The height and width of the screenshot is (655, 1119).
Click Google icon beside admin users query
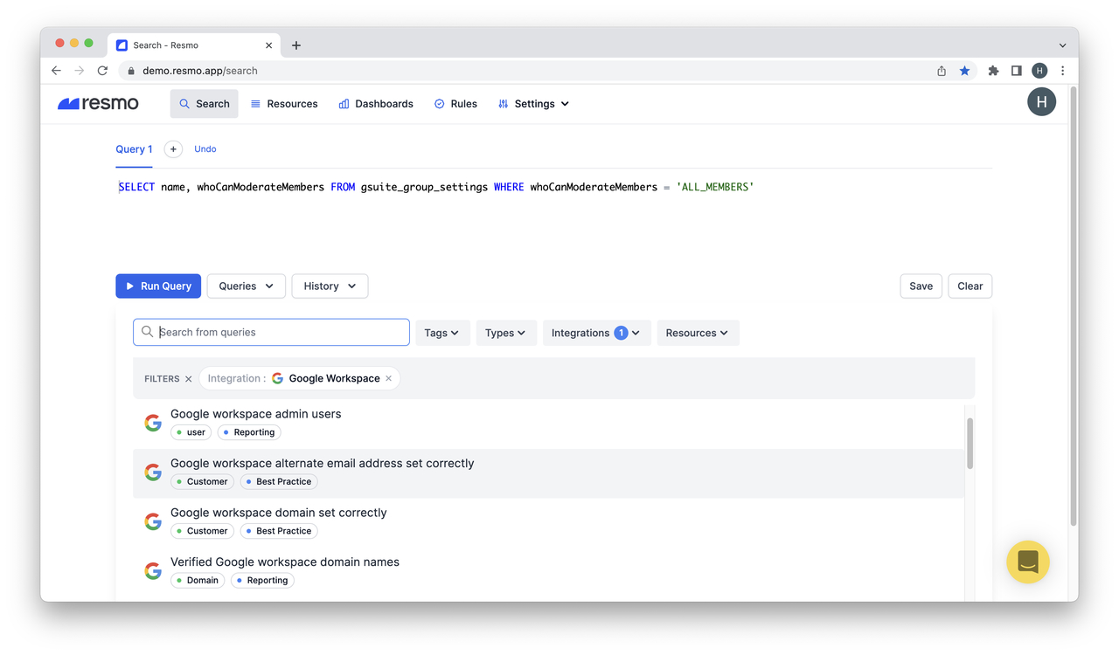click(x=153, y=423)
